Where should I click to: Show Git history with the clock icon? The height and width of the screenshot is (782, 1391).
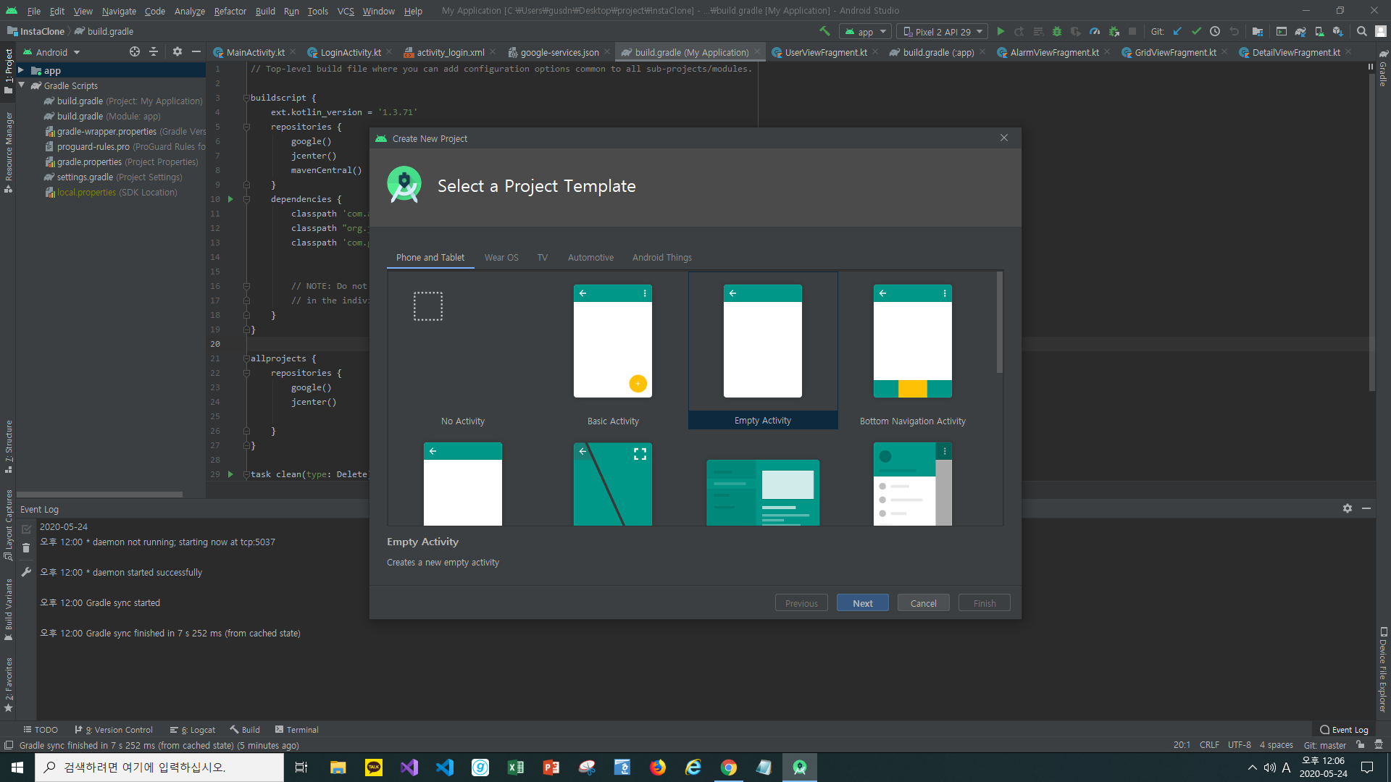click(x=1215, y=31)
